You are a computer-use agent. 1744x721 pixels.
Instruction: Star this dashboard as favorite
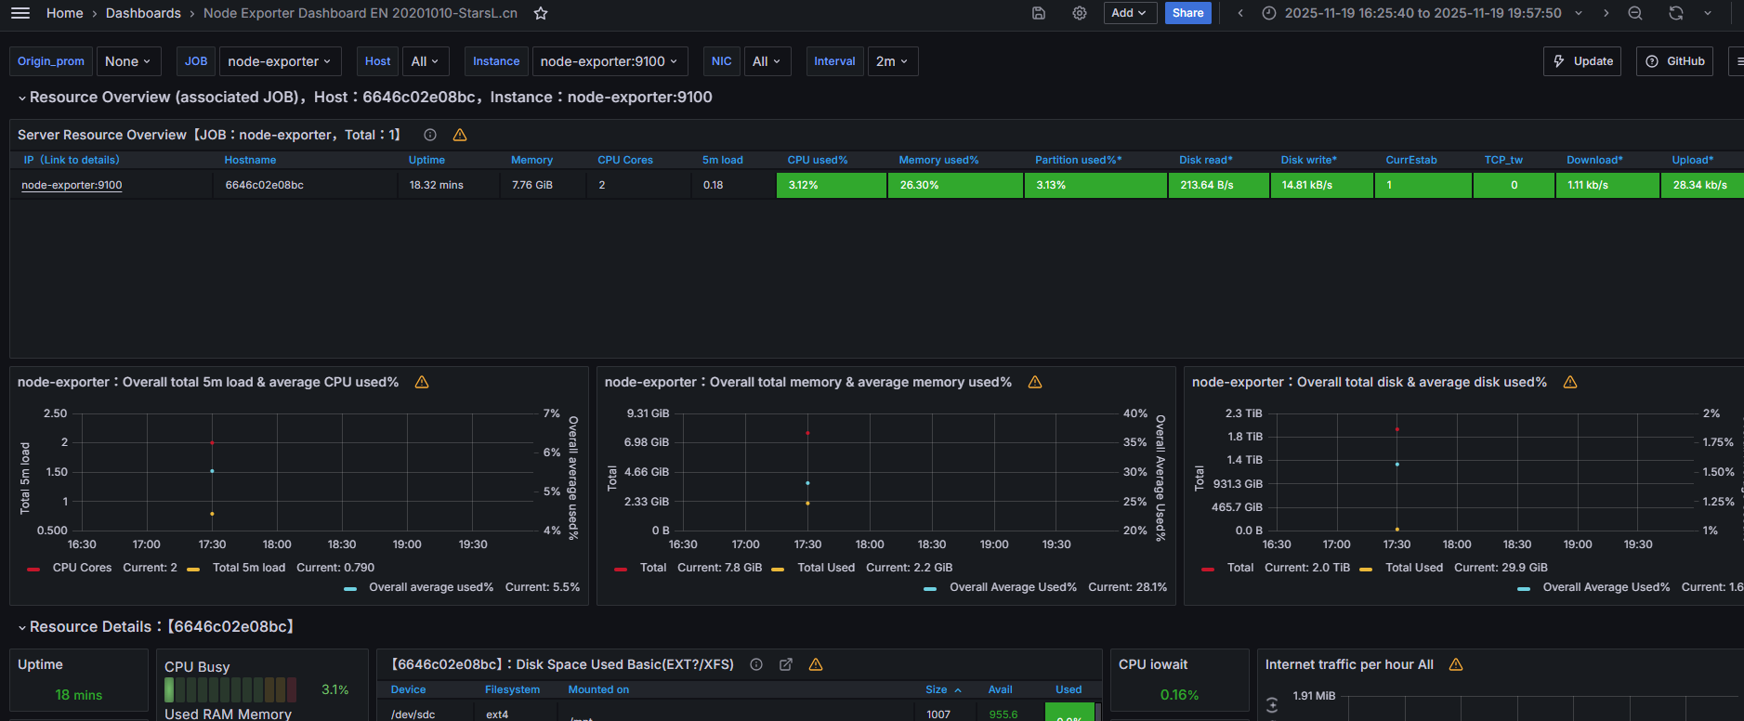pos(541,13)
